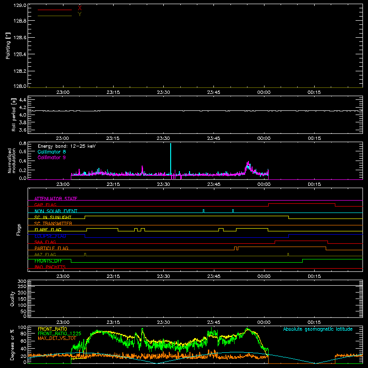Click the white roll period trace
Viewport: 368px width, 368px height.
point(195,111)
